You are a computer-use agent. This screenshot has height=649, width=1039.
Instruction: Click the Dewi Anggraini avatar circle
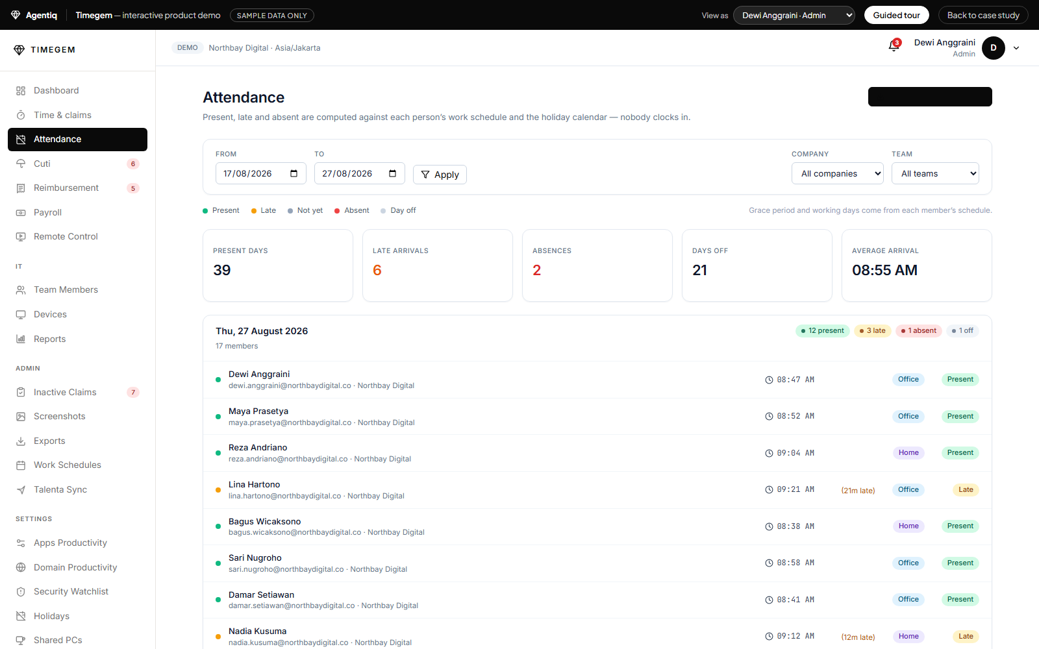pos(994,48)
